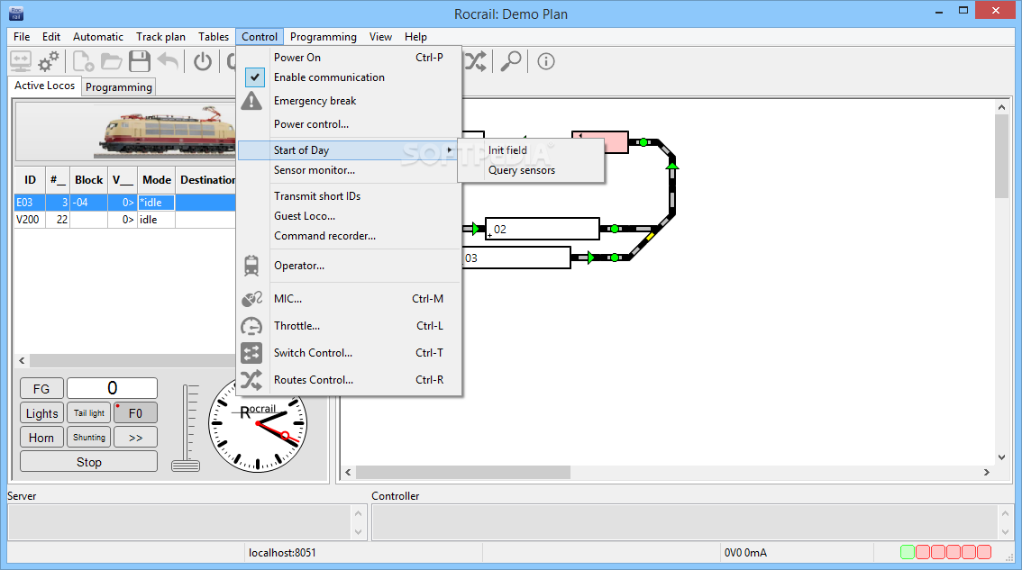Toggle Enable communication checkbox
1022x570 pixels.
click(x=255, y=77)
